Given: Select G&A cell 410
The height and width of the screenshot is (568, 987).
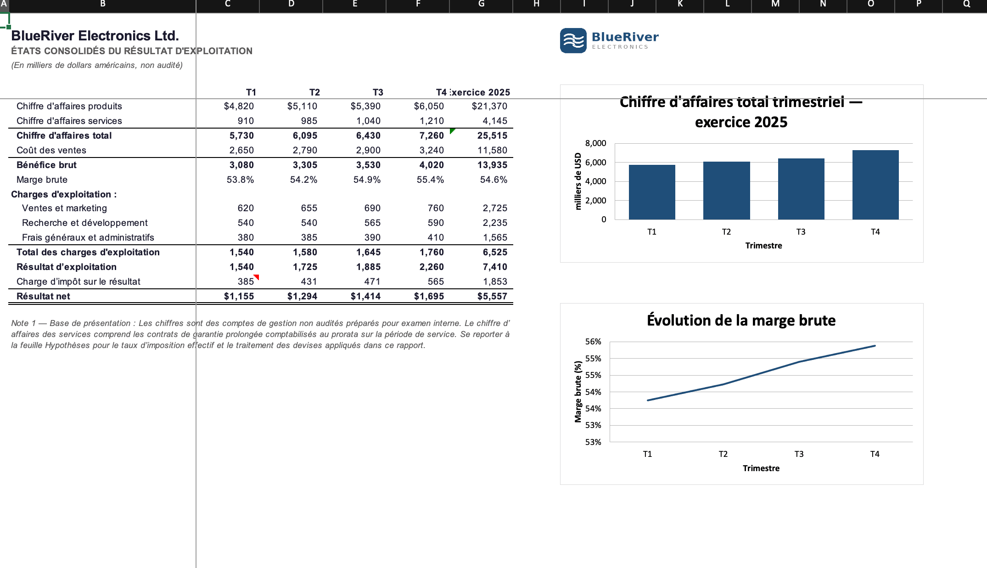Looking at the screenshot, I should point(418,237).
